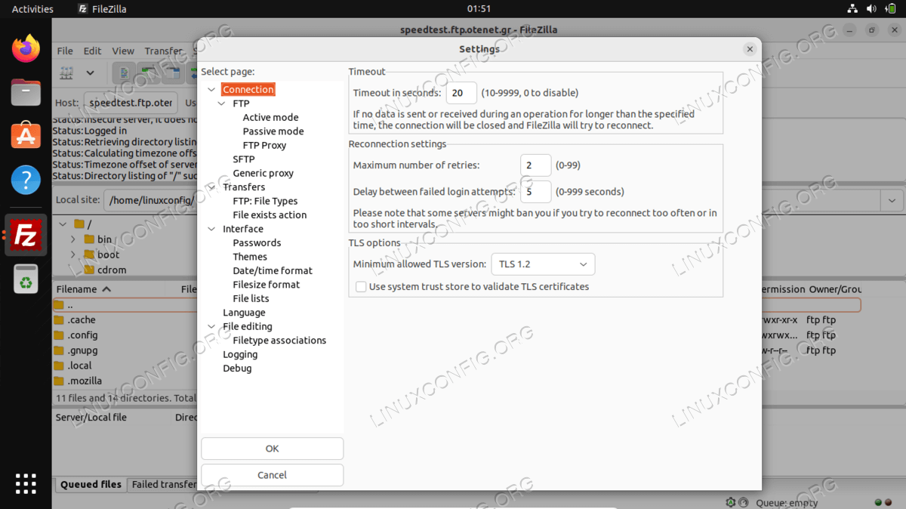Open the View menu in FileZilla
Screen dimensions: 906x509
[x=123, y=51]
